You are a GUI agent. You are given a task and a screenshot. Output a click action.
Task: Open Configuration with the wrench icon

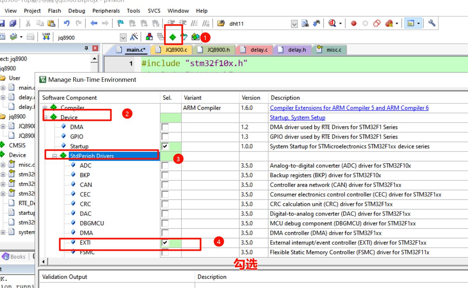(x=432, y=23)
